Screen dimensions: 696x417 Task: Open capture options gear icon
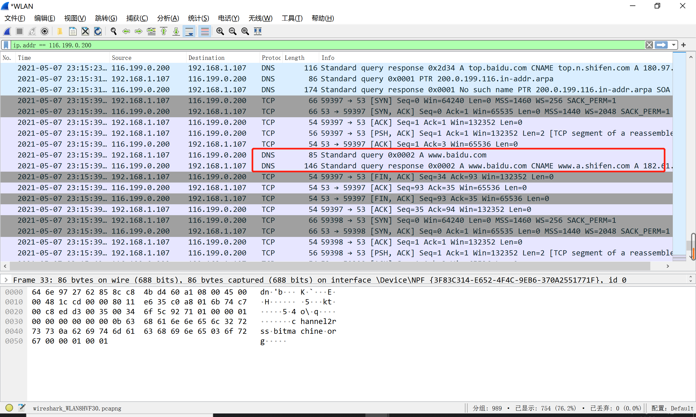45,31
